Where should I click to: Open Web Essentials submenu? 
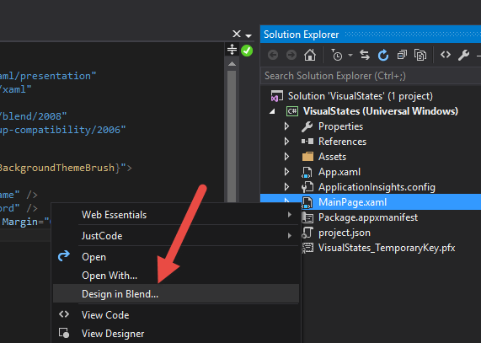(176, 215)
